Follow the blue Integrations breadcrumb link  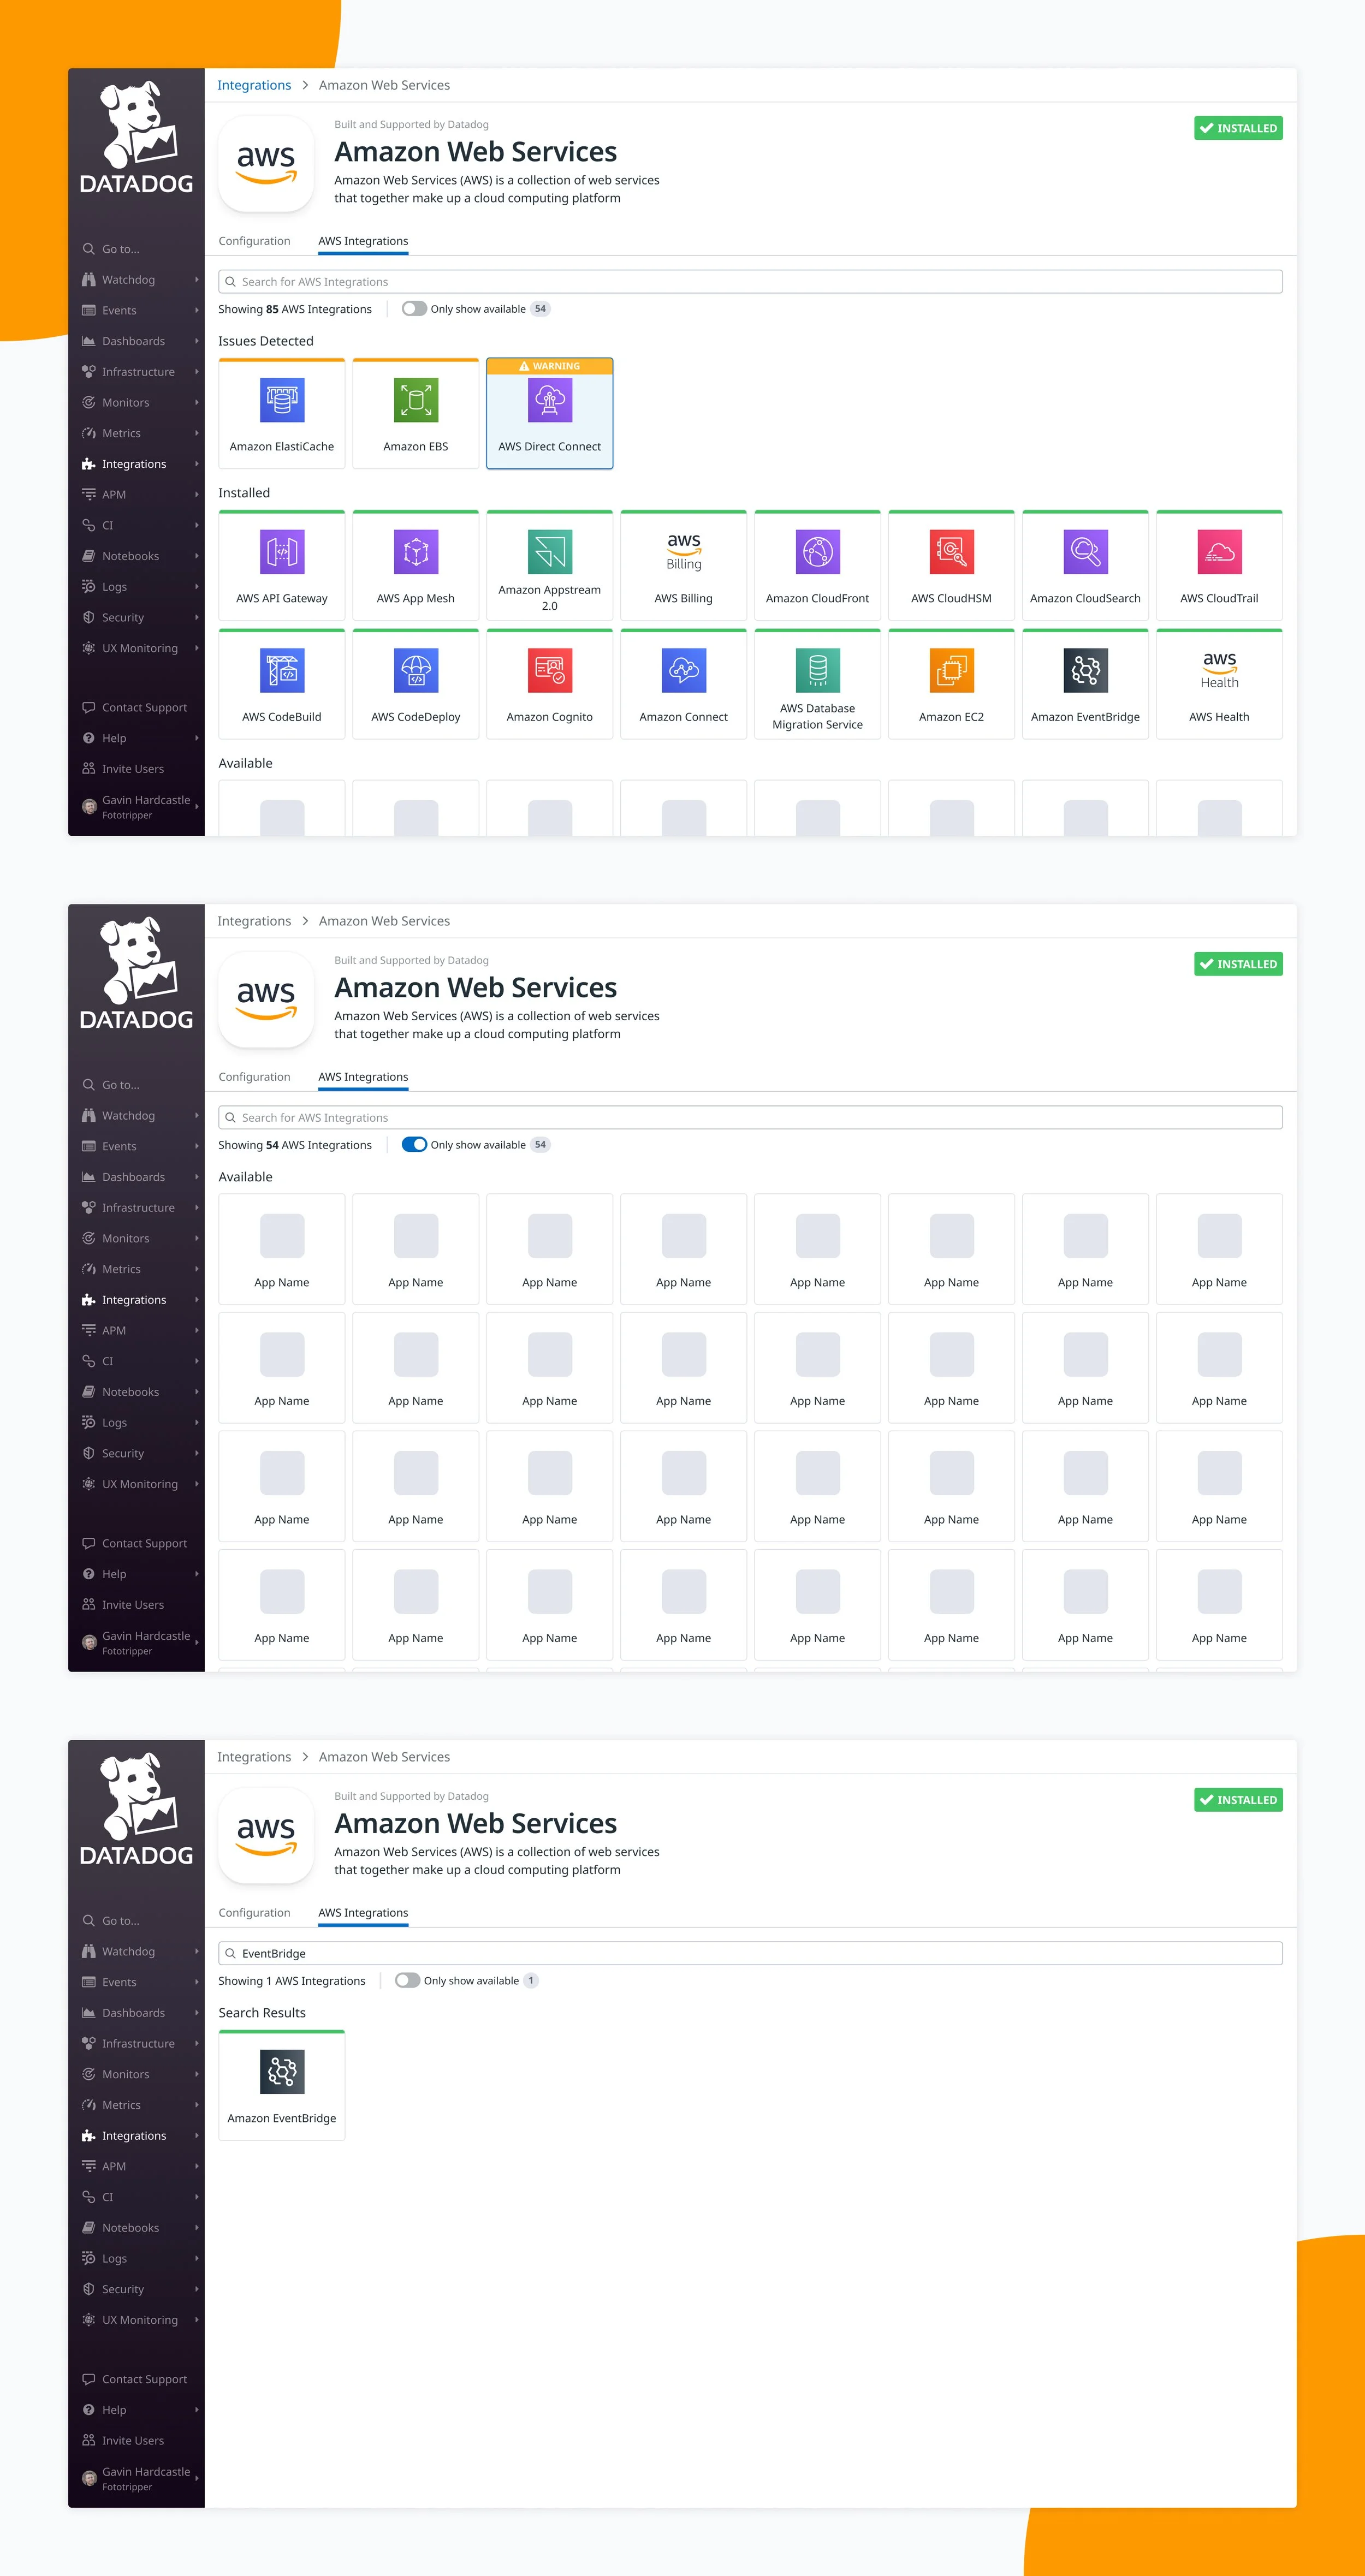point(254,85)
